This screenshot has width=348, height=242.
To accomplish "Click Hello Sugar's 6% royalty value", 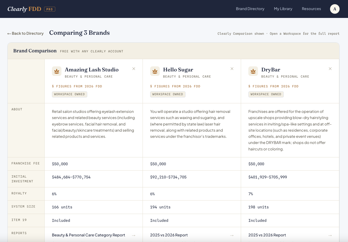I will tap(152, 194).
